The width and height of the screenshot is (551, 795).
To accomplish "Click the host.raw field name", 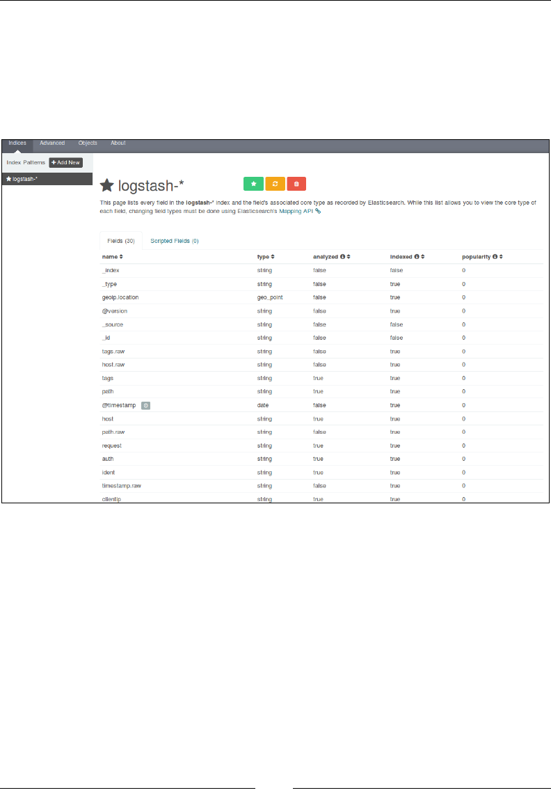I will 113,365.
